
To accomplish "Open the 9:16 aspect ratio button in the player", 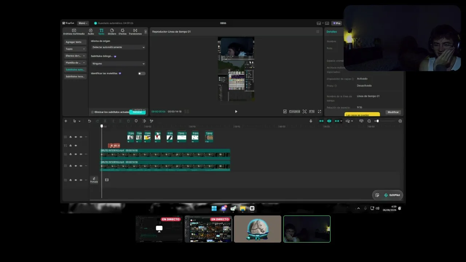I will pos(312,111).
